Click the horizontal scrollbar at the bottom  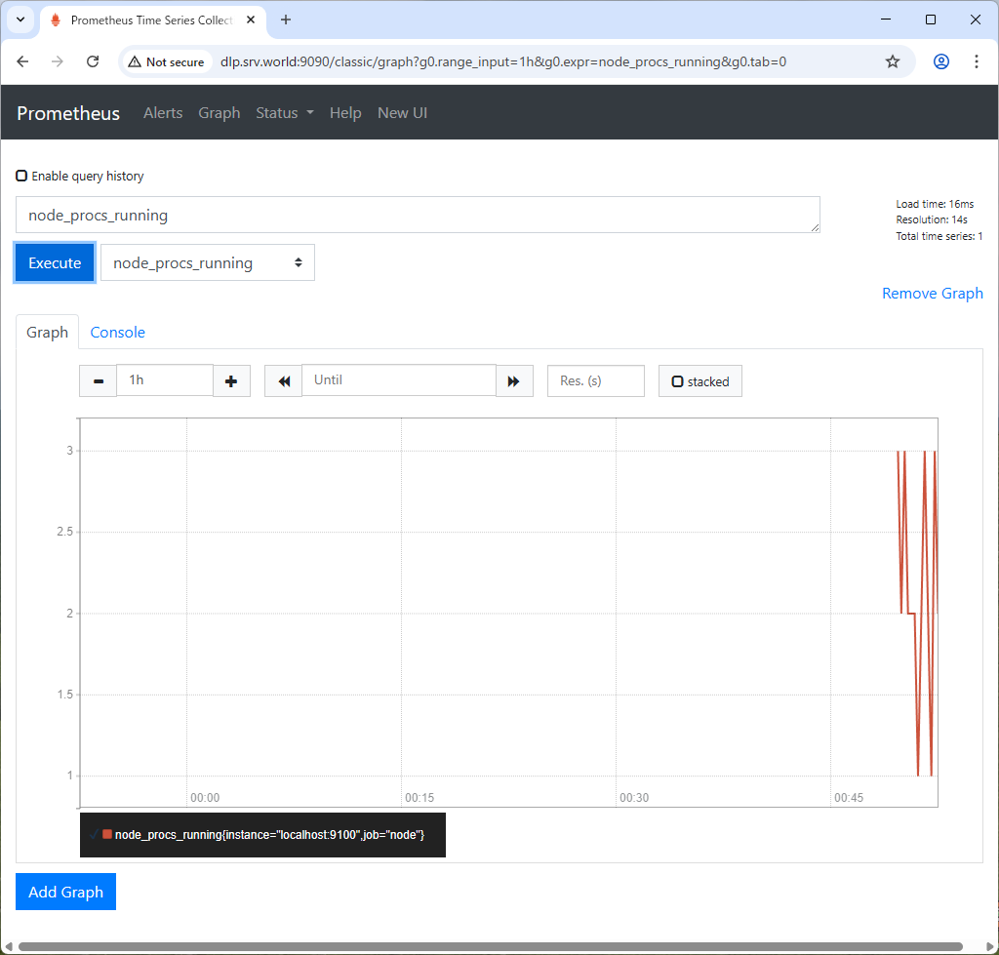[x=488, y=946]
